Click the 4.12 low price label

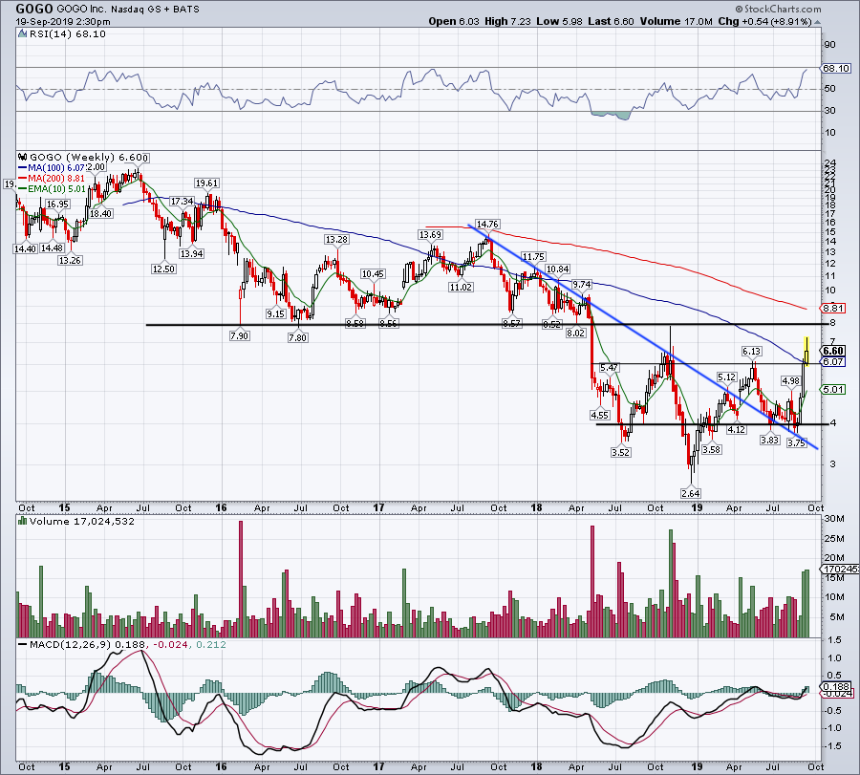736,429
